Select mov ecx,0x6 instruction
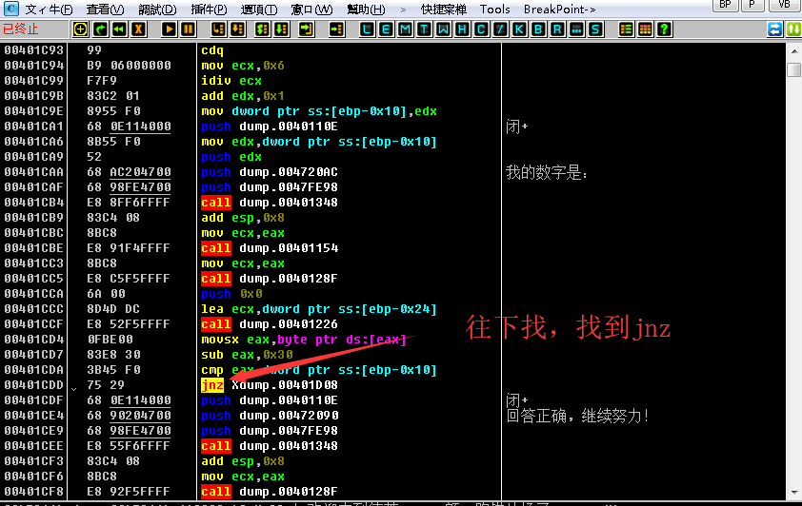 (x=243, y=66)
